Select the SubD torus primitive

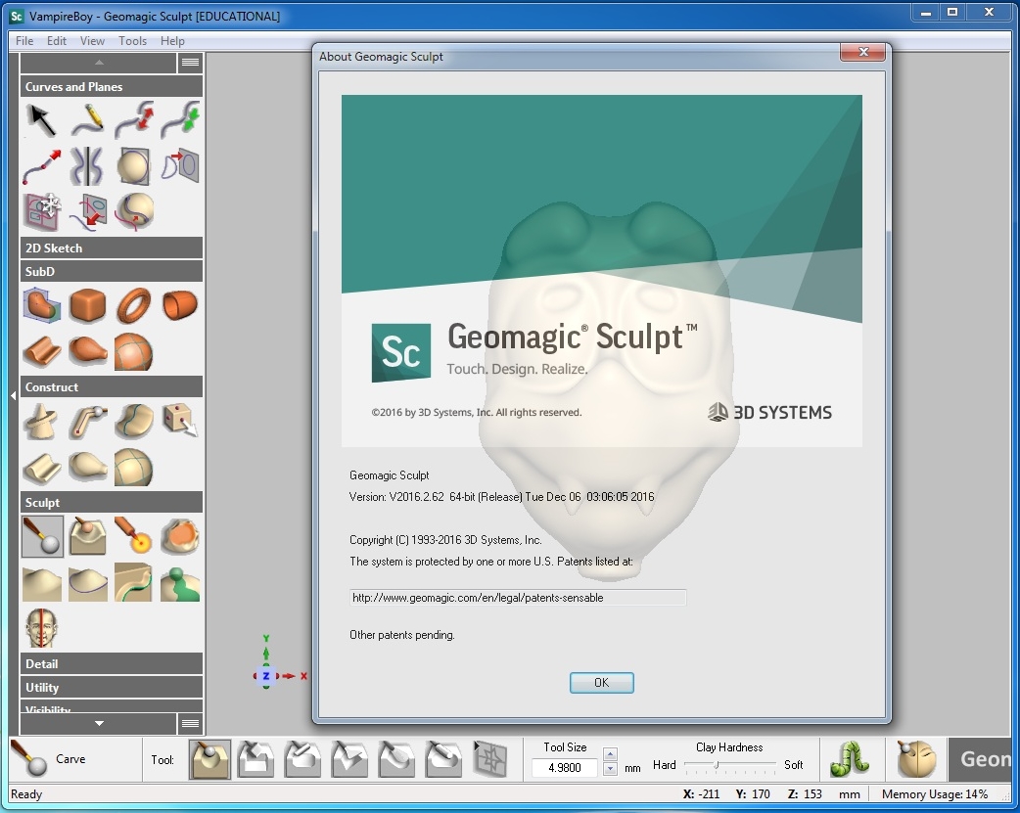(134, 305)
